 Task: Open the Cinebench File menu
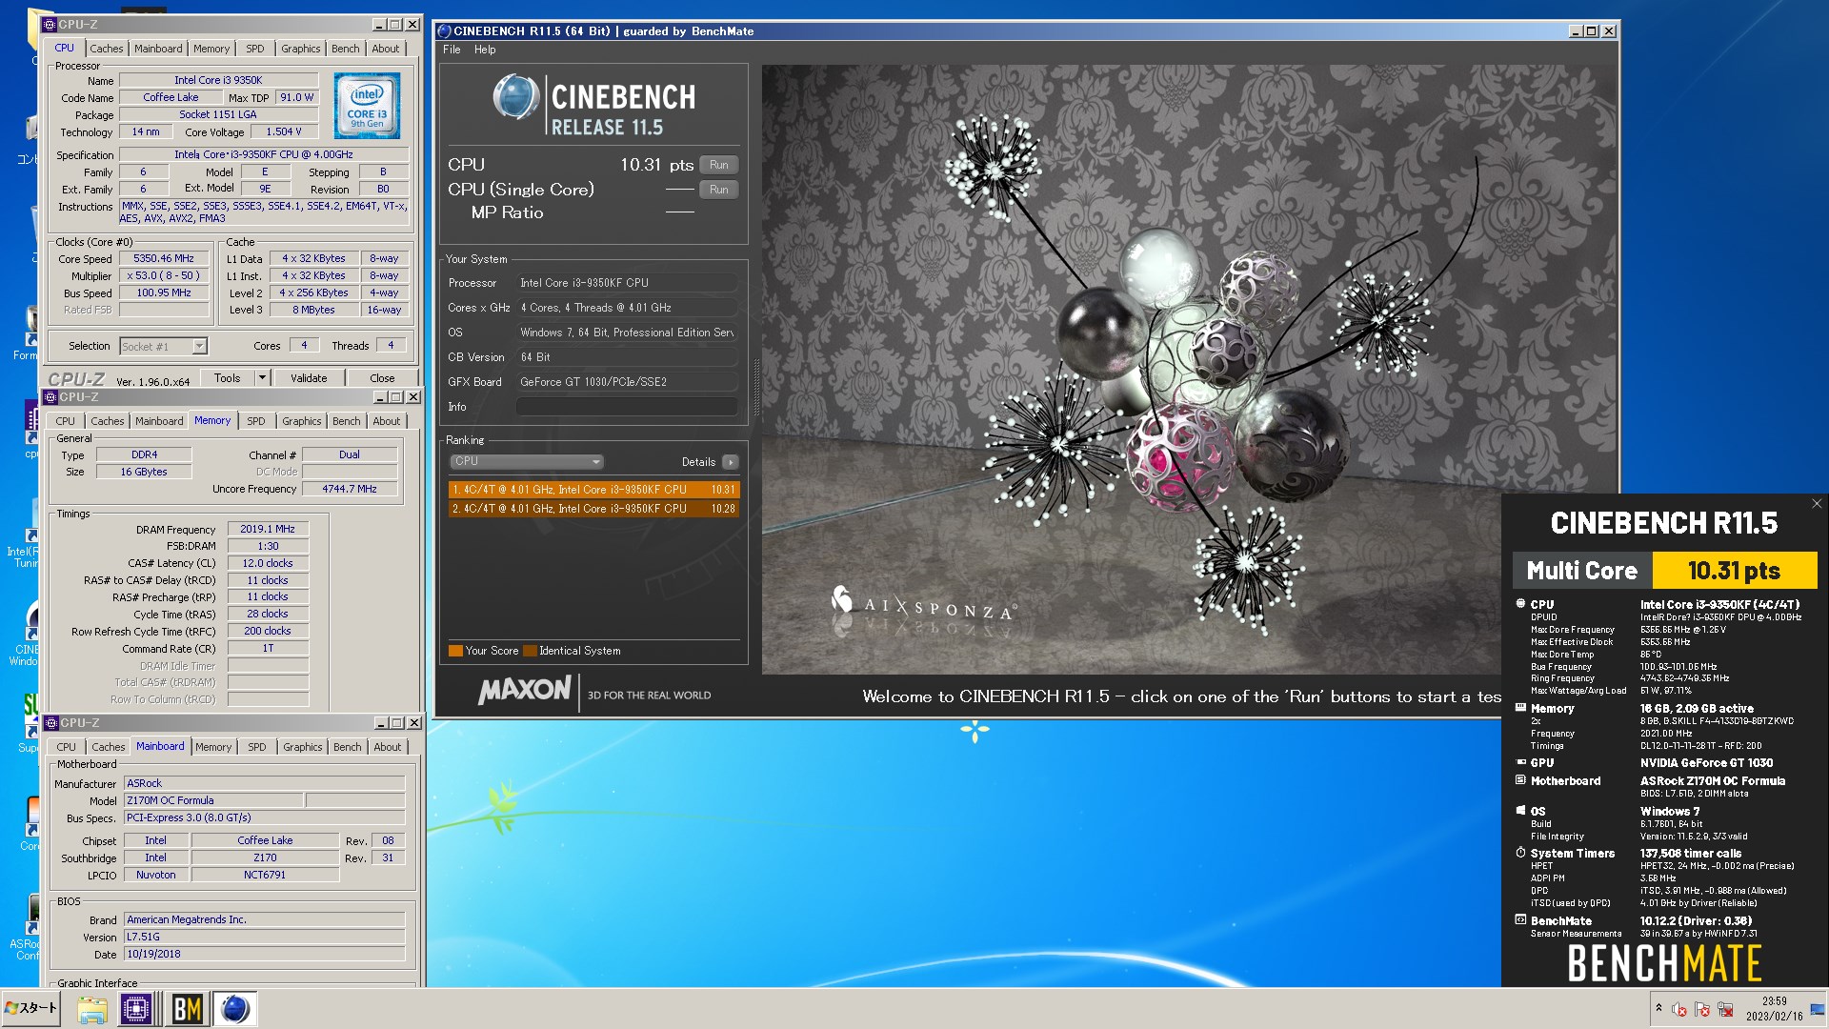452,50
